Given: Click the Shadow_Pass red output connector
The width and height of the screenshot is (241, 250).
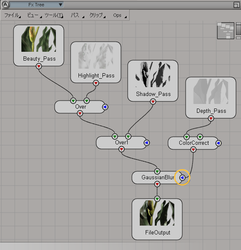Looking at the screenshot, I should [x=153, y=101].
